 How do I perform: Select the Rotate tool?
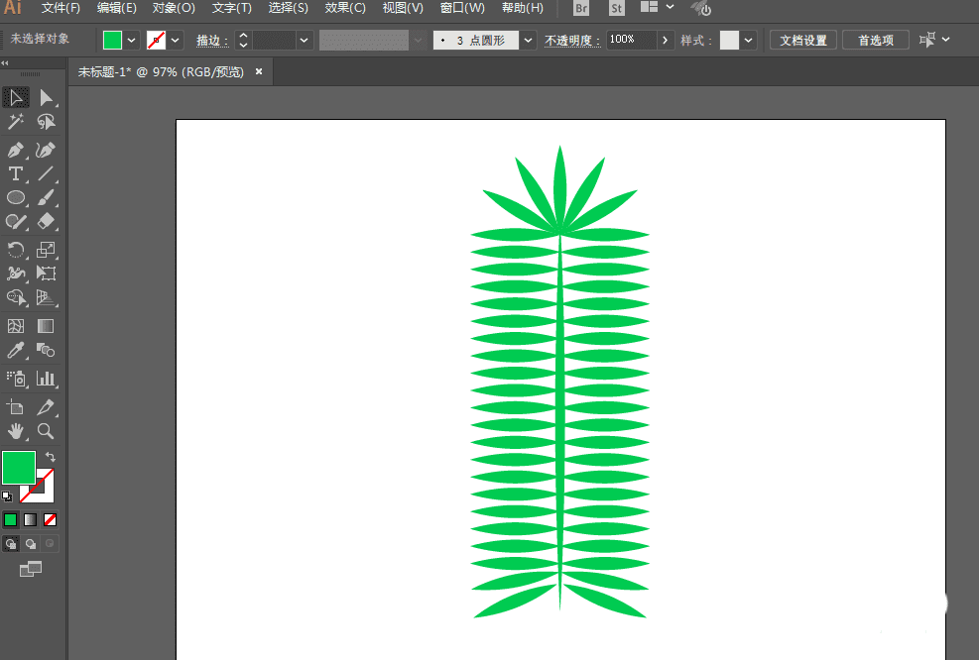[x=16, y=250]
